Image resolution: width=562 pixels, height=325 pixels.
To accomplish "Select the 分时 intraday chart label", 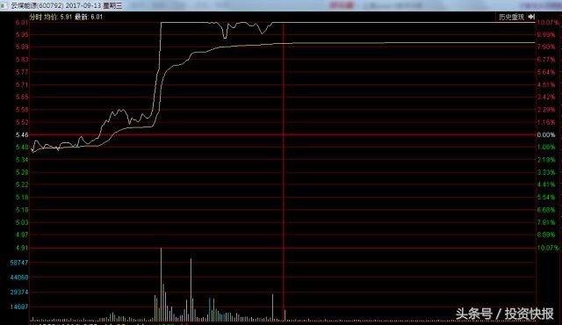I will pos(35,17).
